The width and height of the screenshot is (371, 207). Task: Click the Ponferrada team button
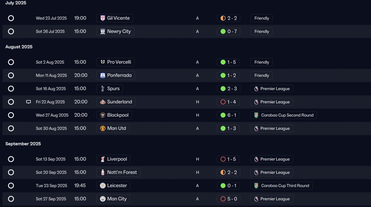116,75
